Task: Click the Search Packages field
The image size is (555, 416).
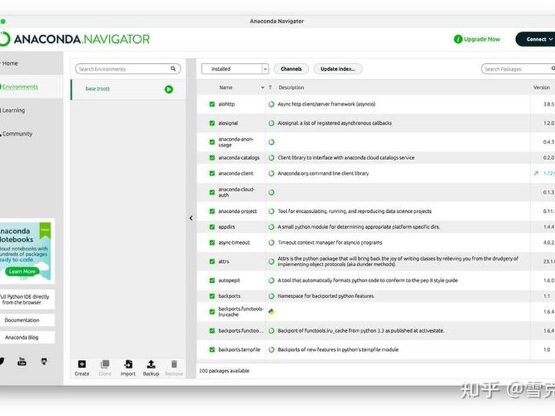Action: coord(518,69)
